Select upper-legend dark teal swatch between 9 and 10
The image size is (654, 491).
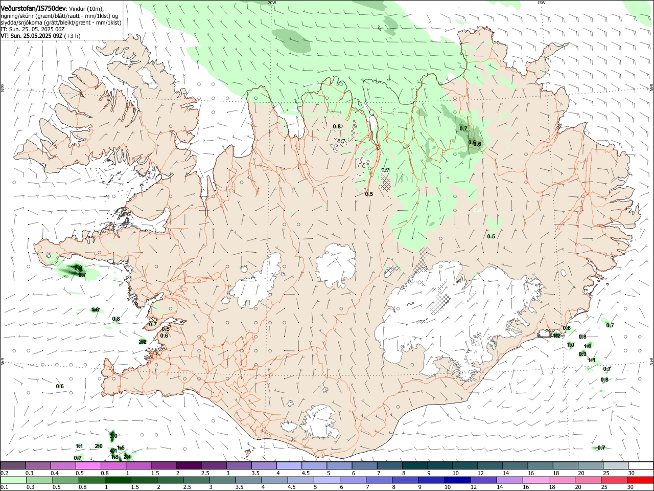coord(439,465)
